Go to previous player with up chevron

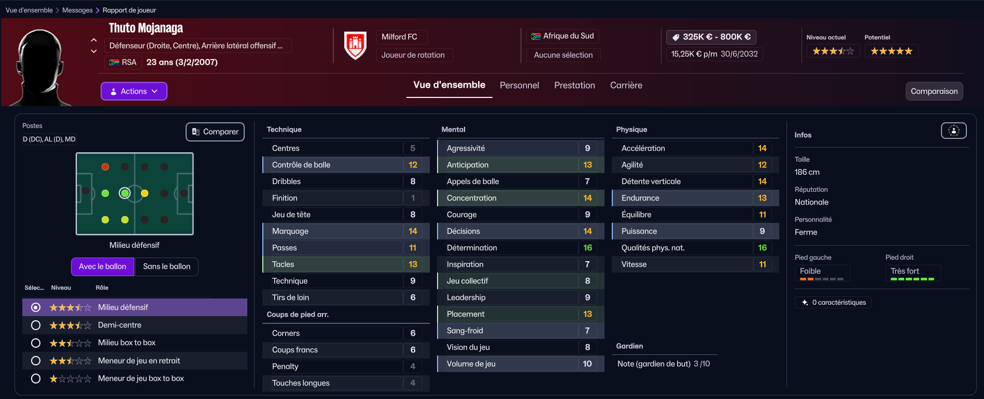click(x=94, y=40)
